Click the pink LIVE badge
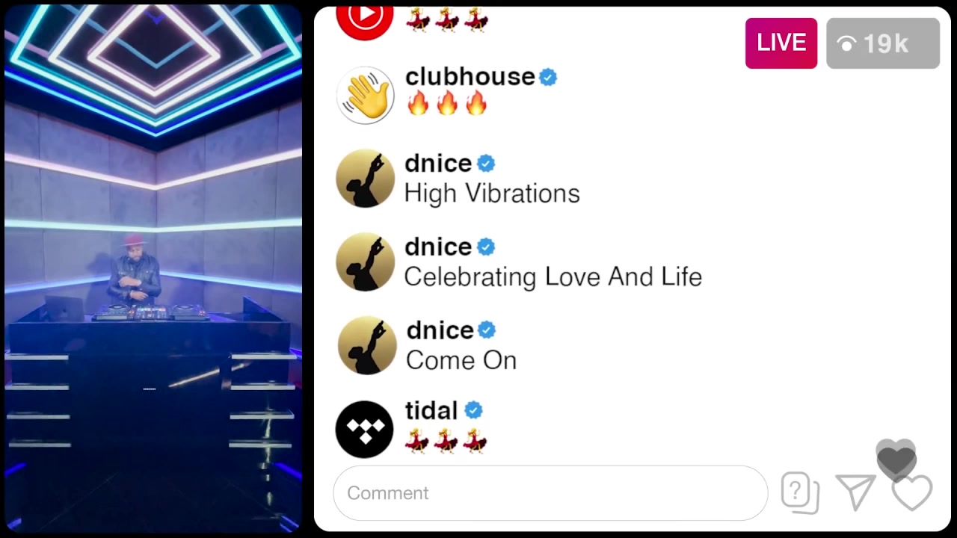This screenshot has width=957, height=538. (x=781, y=43)
